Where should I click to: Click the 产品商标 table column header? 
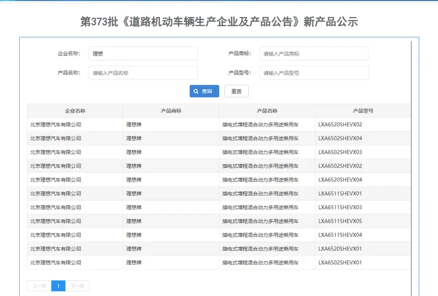coord(171,111)
